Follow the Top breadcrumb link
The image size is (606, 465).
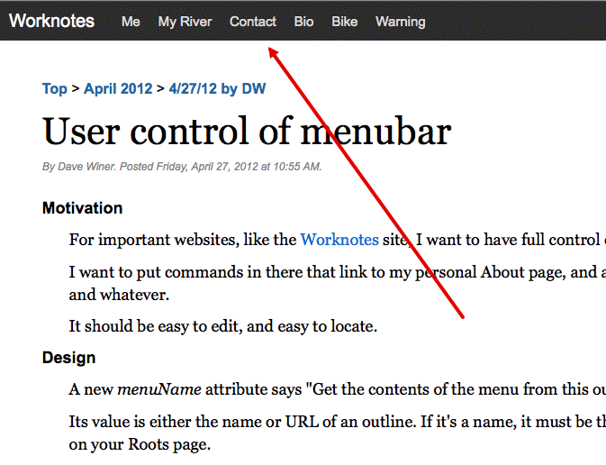tap(55, 88)
